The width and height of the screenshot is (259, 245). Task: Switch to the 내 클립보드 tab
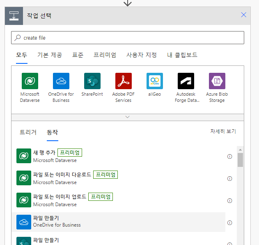[182, 55]
